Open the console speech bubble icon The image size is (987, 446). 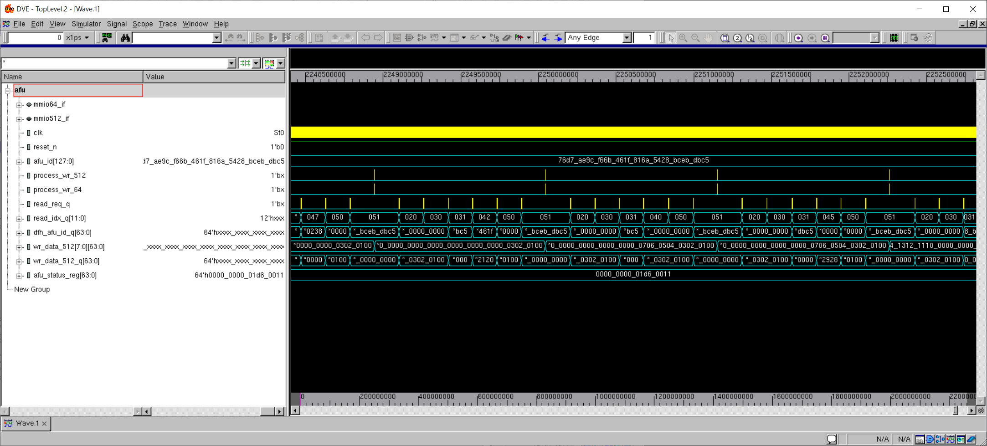coord(832,439)
